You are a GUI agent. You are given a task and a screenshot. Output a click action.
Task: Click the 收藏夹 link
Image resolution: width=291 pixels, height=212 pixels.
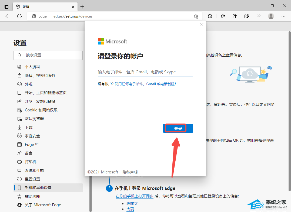(x=132, y=203)
